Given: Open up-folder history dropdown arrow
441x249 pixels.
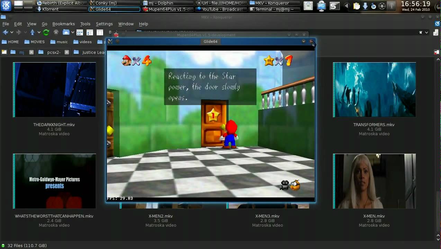Looking at the screenshot, I should click(x=38, y=33).
